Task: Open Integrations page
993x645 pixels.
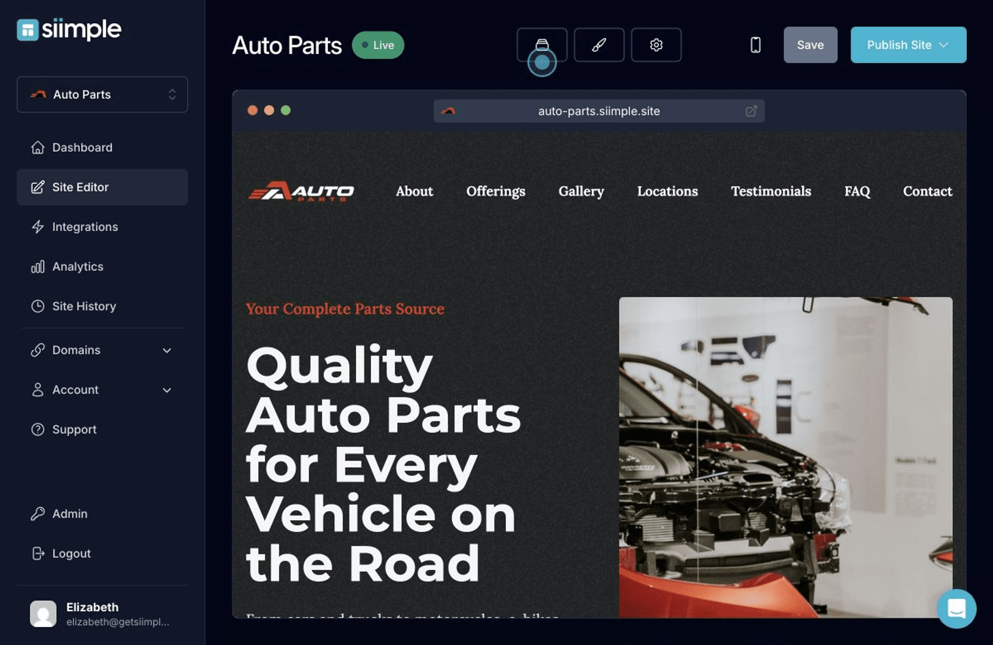Action: (102, 227)
